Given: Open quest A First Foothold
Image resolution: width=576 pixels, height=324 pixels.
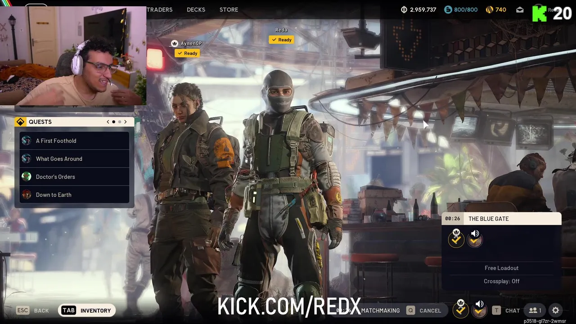Looking at the screenshot, I should coord(74,141).
